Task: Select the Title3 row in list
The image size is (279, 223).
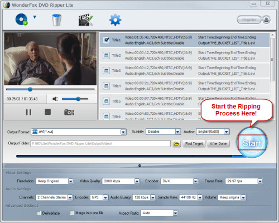Action: point(185,71)
